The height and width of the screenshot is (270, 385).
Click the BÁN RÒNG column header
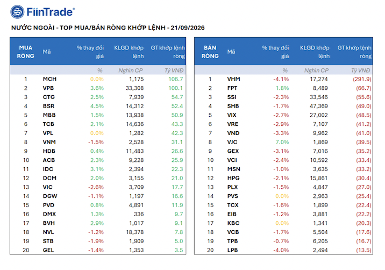210,52
